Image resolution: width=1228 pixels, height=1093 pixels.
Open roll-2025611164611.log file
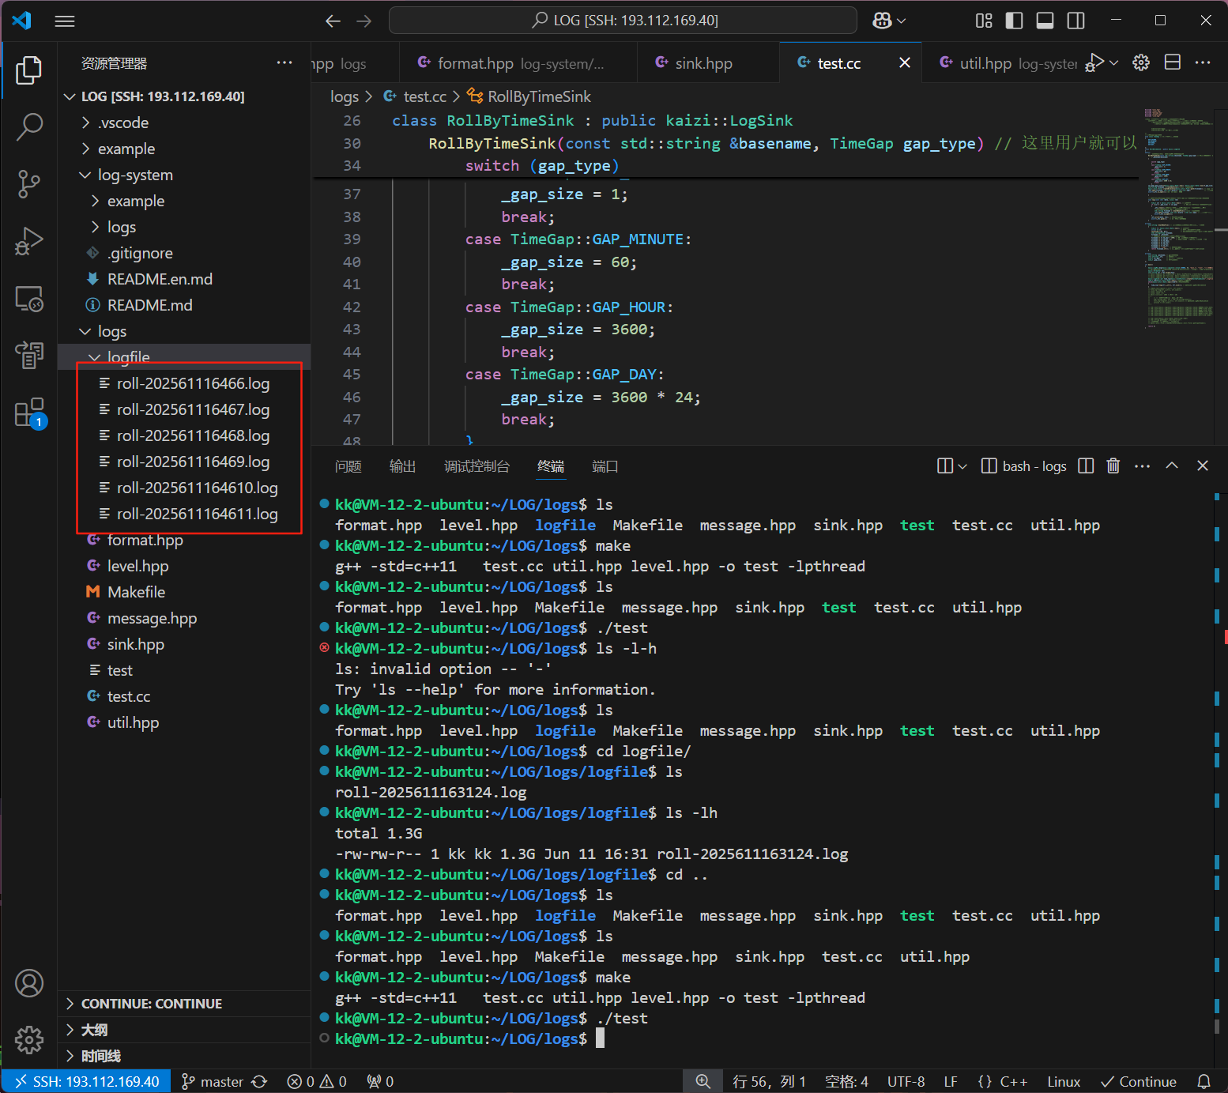[184, 514]
